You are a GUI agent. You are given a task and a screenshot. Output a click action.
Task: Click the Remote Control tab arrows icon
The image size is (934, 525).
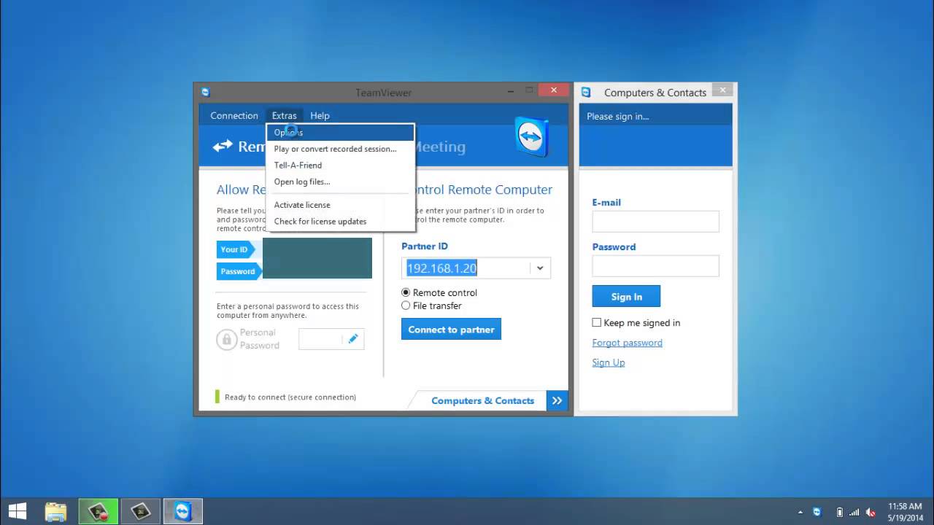pos(223,147)
